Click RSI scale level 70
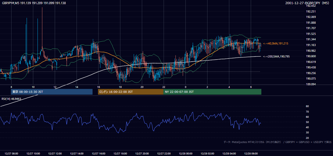Viewport: 333px width, 156px height. click(307, 112)
